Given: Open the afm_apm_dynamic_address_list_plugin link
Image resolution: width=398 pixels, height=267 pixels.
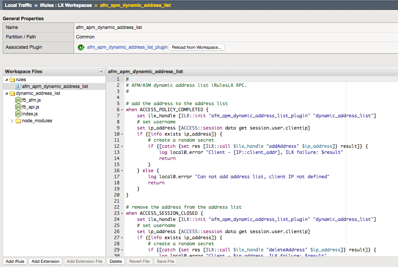Looking at the screenshot, I should tap(127, 47).
